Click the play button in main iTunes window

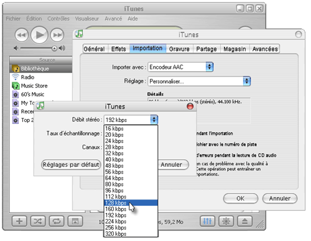(x=39, y=35)
